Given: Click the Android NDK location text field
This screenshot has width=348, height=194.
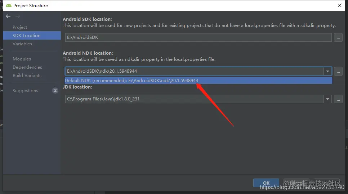Looking at the screenshot, I should 194,71.
